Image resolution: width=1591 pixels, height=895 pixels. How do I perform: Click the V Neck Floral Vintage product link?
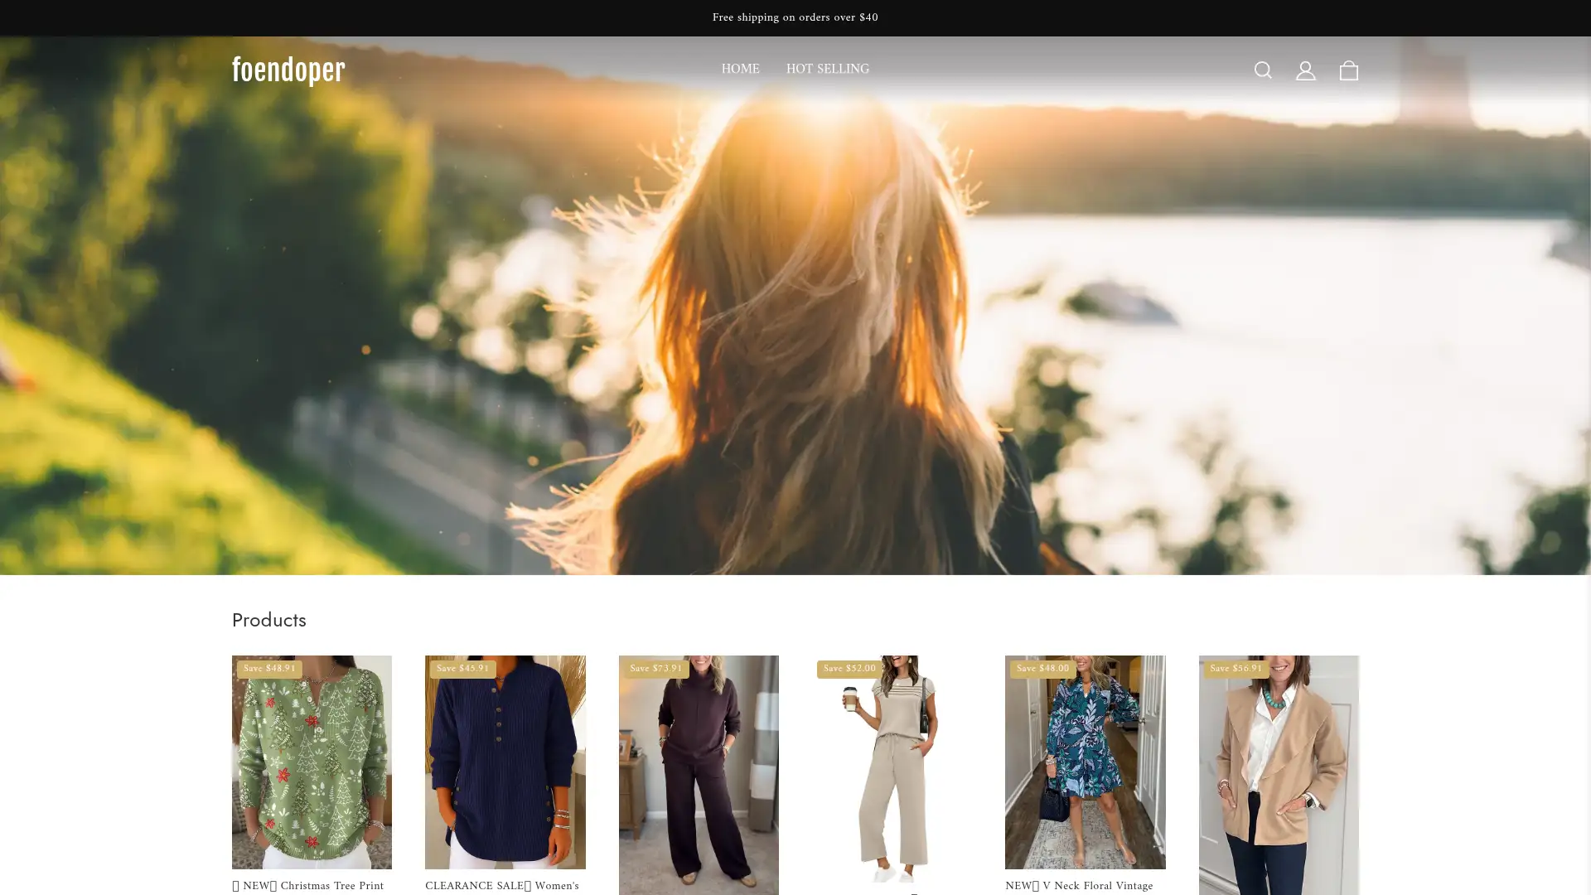point(1078,886)
